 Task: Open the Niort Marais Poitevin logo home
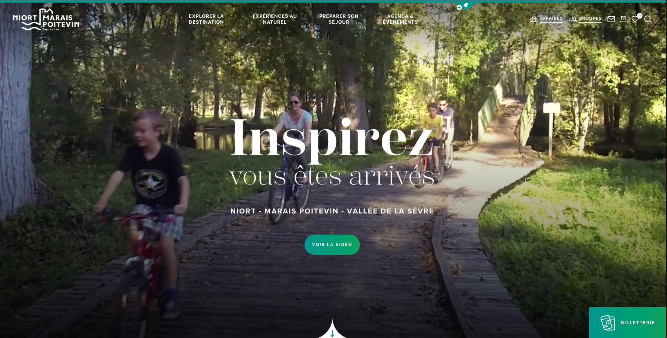[46, 19]
